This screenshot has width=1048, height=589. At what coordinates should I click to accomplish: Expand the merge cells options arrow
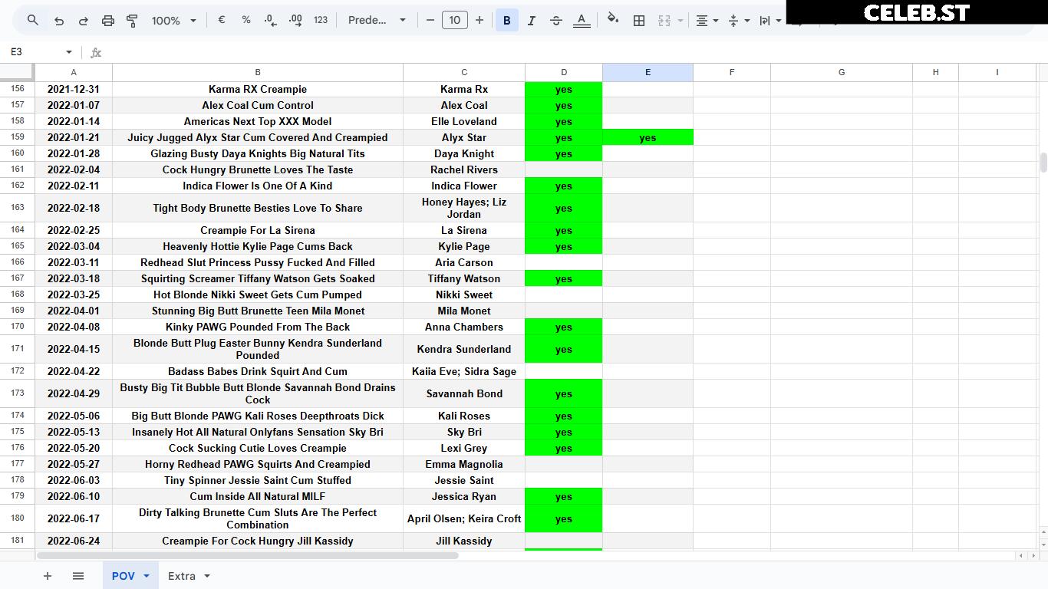[680, 21]
